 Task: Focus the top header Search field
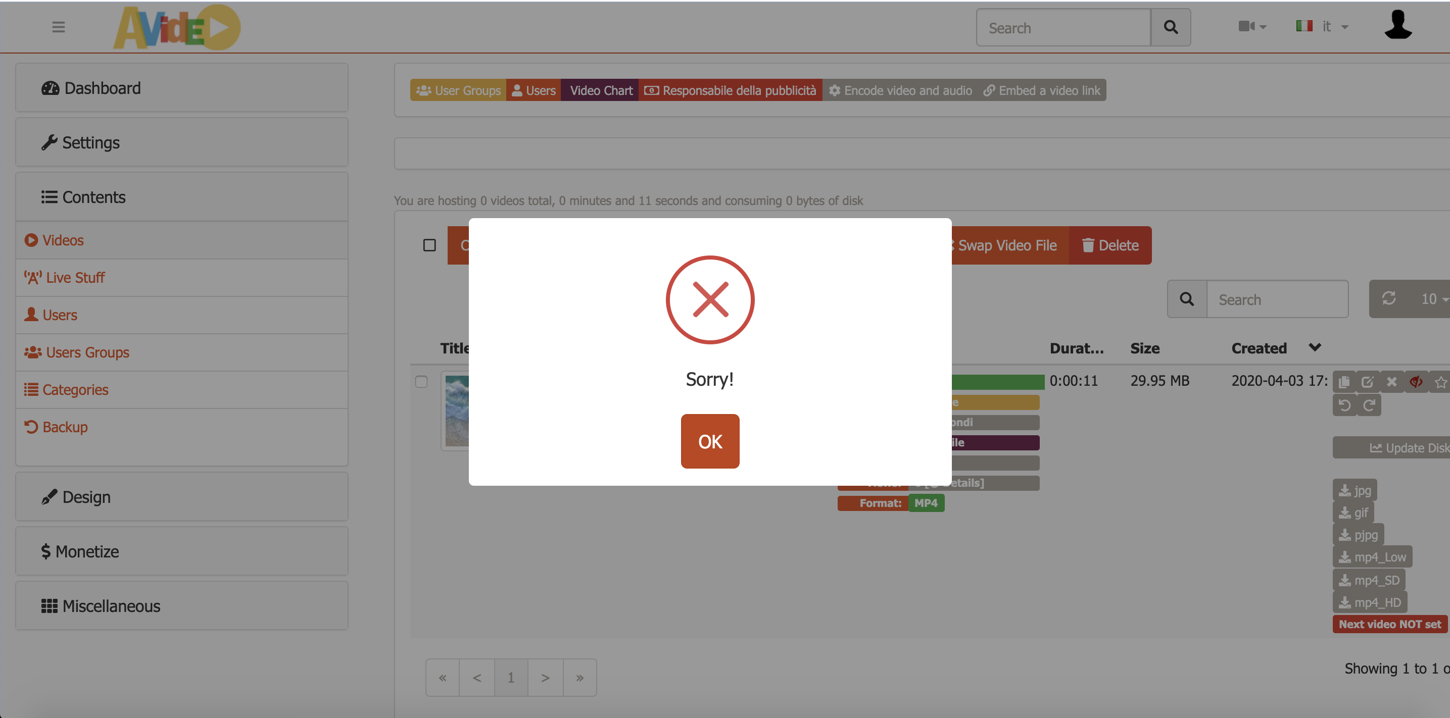pos(1064,27)
